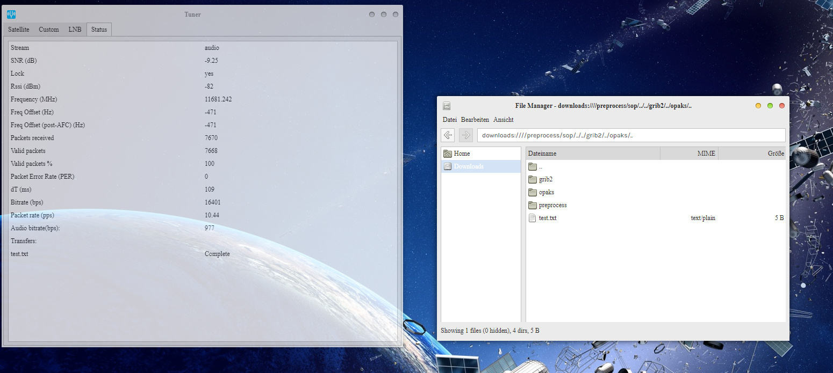Viewport: 833px width, 373px height.
Task: Click the dT (ms) value 109
Action: point(210,189)
